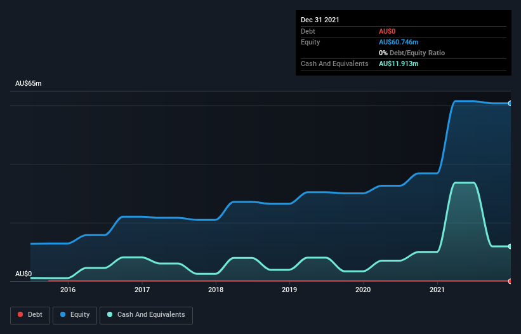Toggle the Equity series legend button
The height and width of the screenshot is (334, 521).
75,315
